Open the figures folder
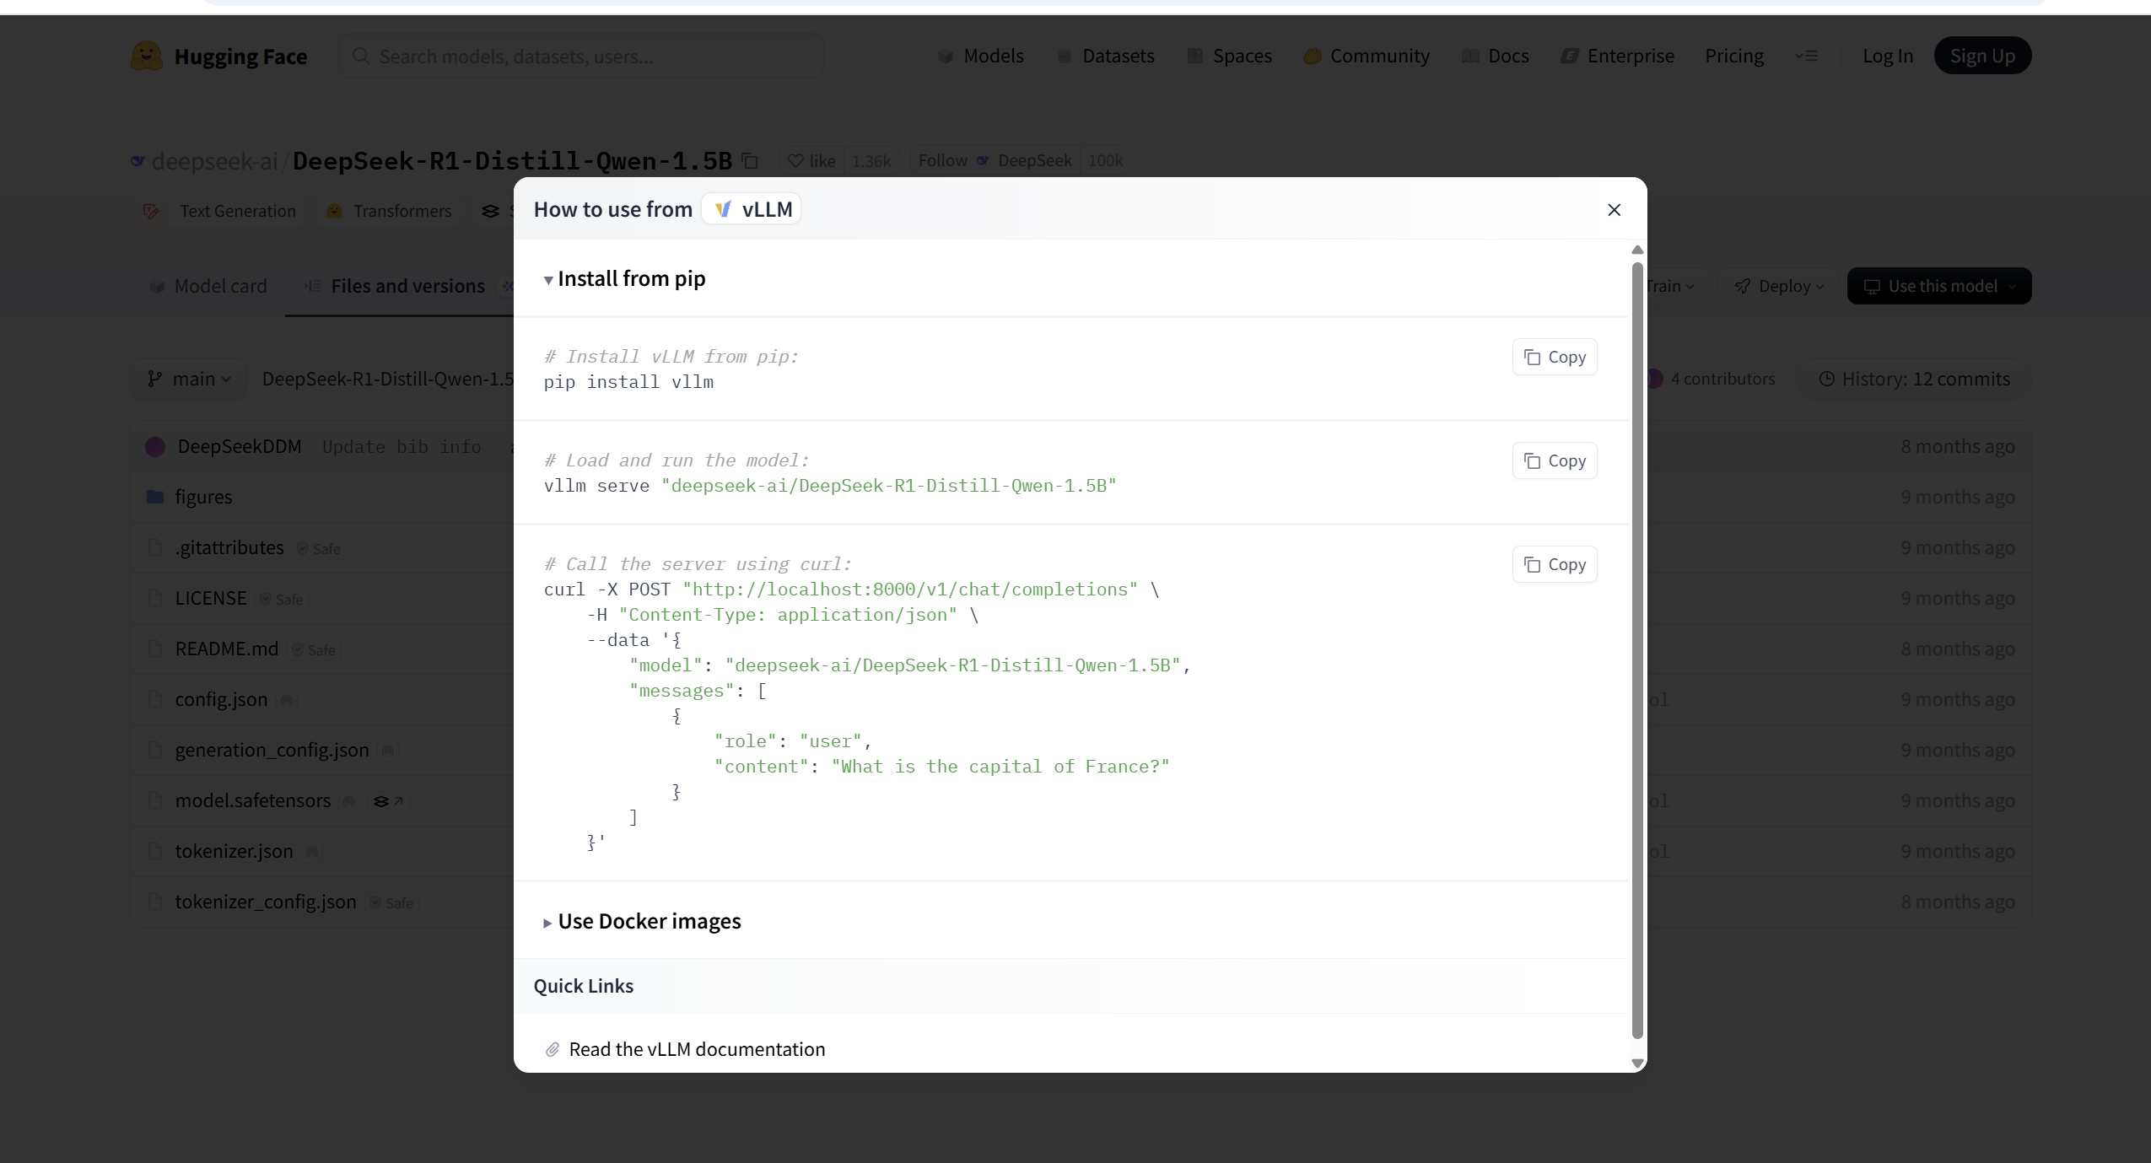The height and width of the screenshot is (1163, 2151). [x=203, y=498]
